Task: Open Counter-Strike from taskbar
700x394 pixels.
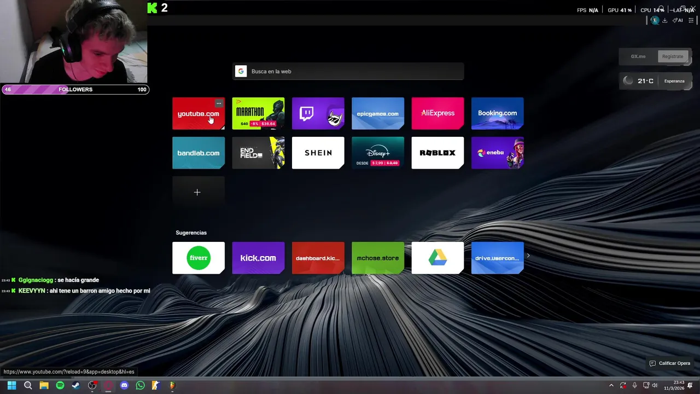Action: click(156, 385)
